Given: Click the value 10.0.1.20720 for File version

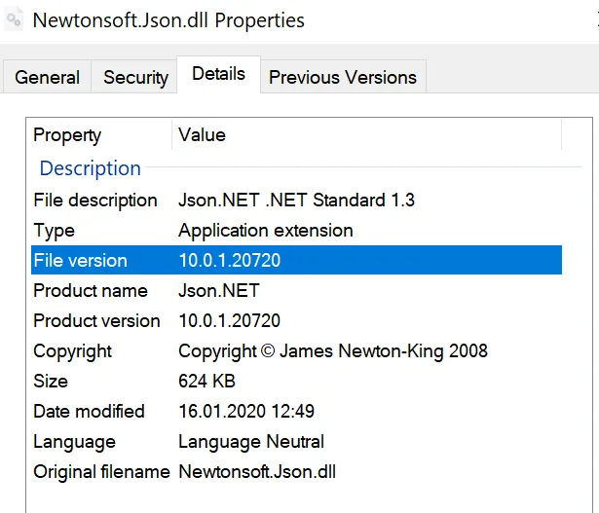Looking at the screenshot, I should 230,261.
